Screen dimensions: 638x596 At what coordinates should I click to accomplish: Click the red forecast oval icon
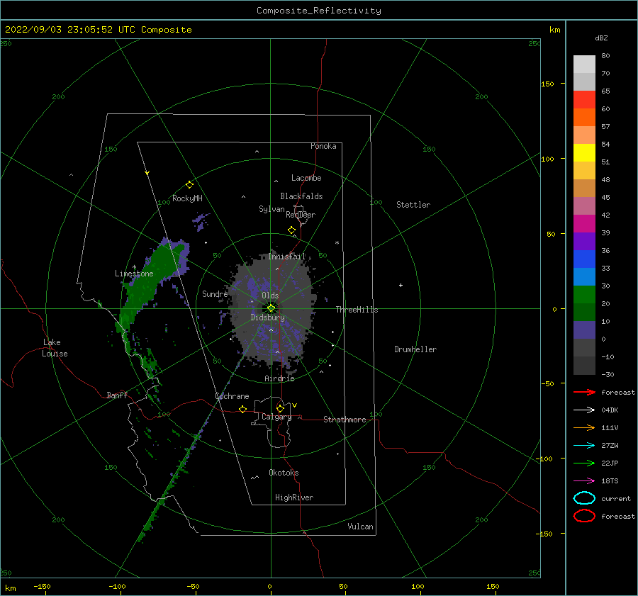click(584, 516)
